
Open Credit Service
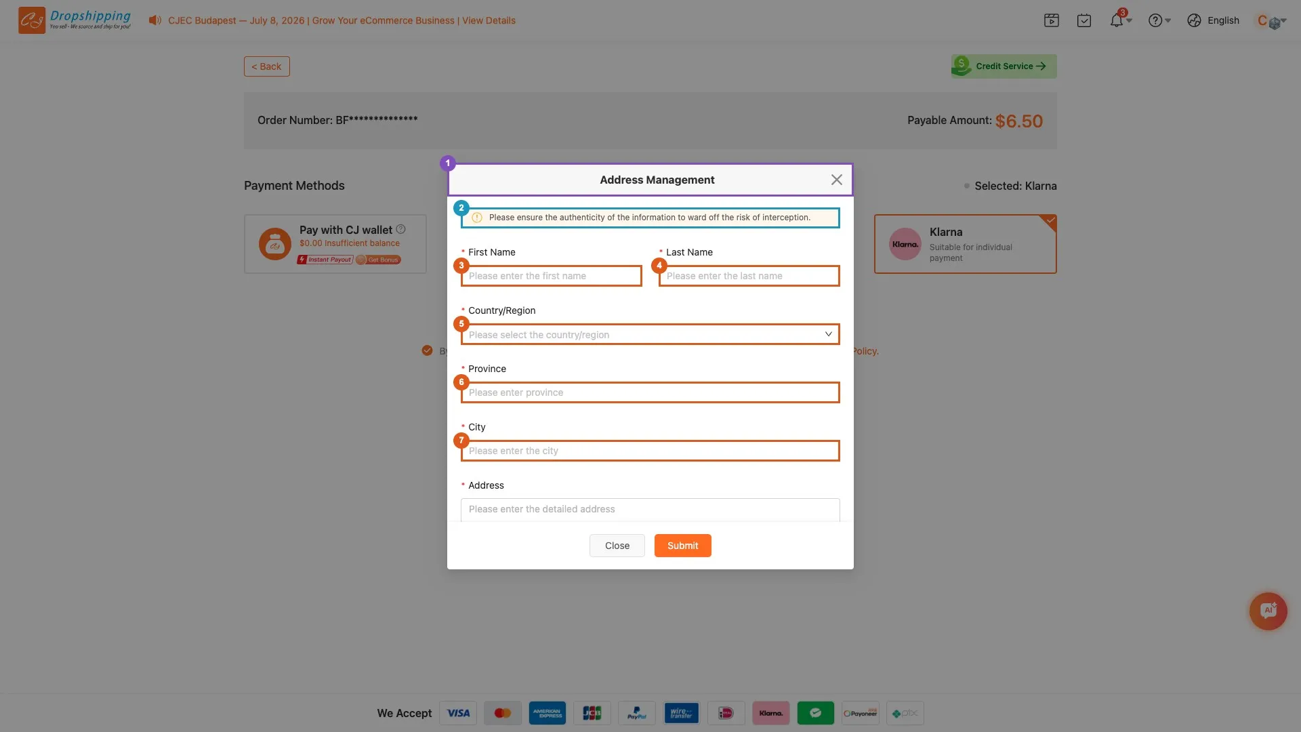tap(1004, 66)
